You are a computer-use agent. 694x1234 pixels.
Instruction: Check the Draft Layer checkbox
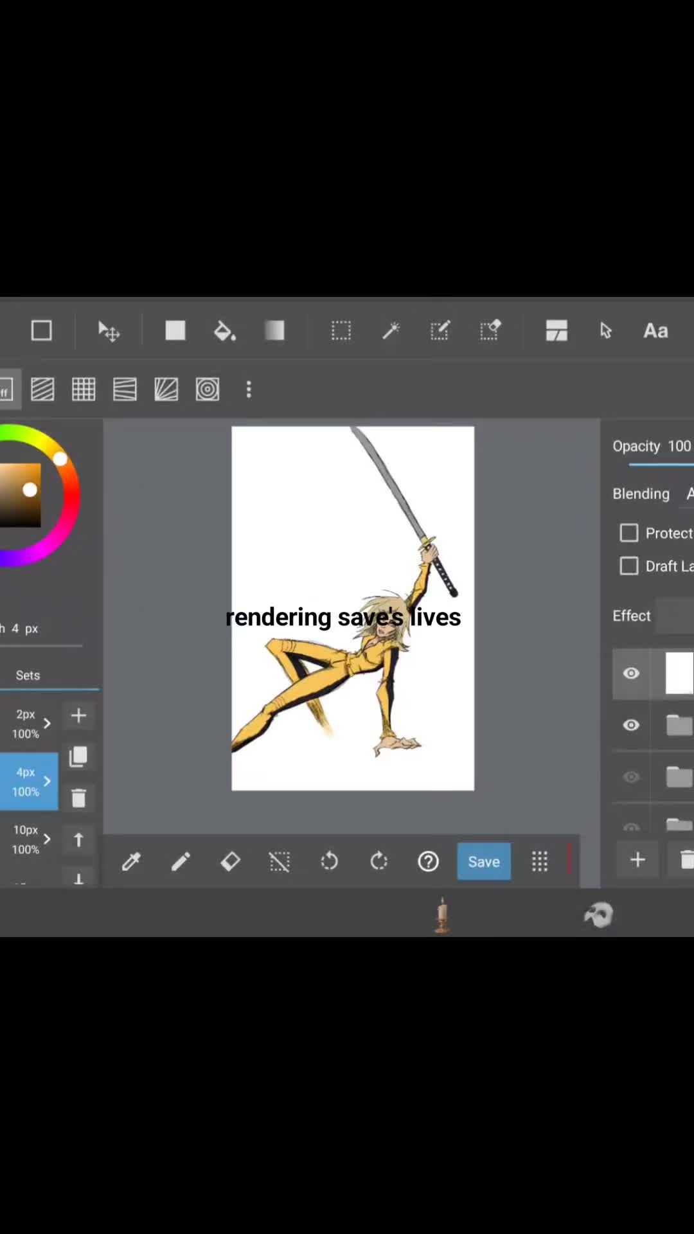(x=629, y=566)
